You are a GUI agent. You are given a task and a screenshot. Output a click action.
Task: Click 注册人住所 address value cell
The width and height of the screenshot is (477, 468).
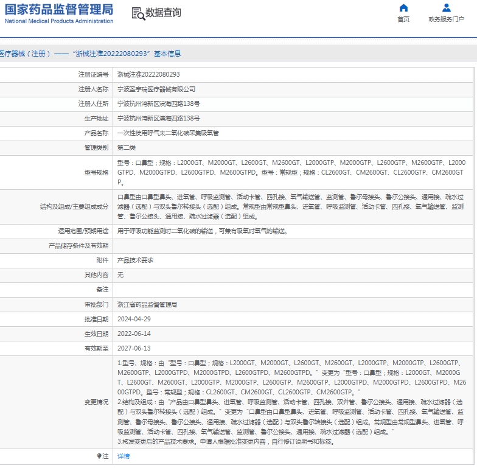pyautogui.click(x=293, y=103)
